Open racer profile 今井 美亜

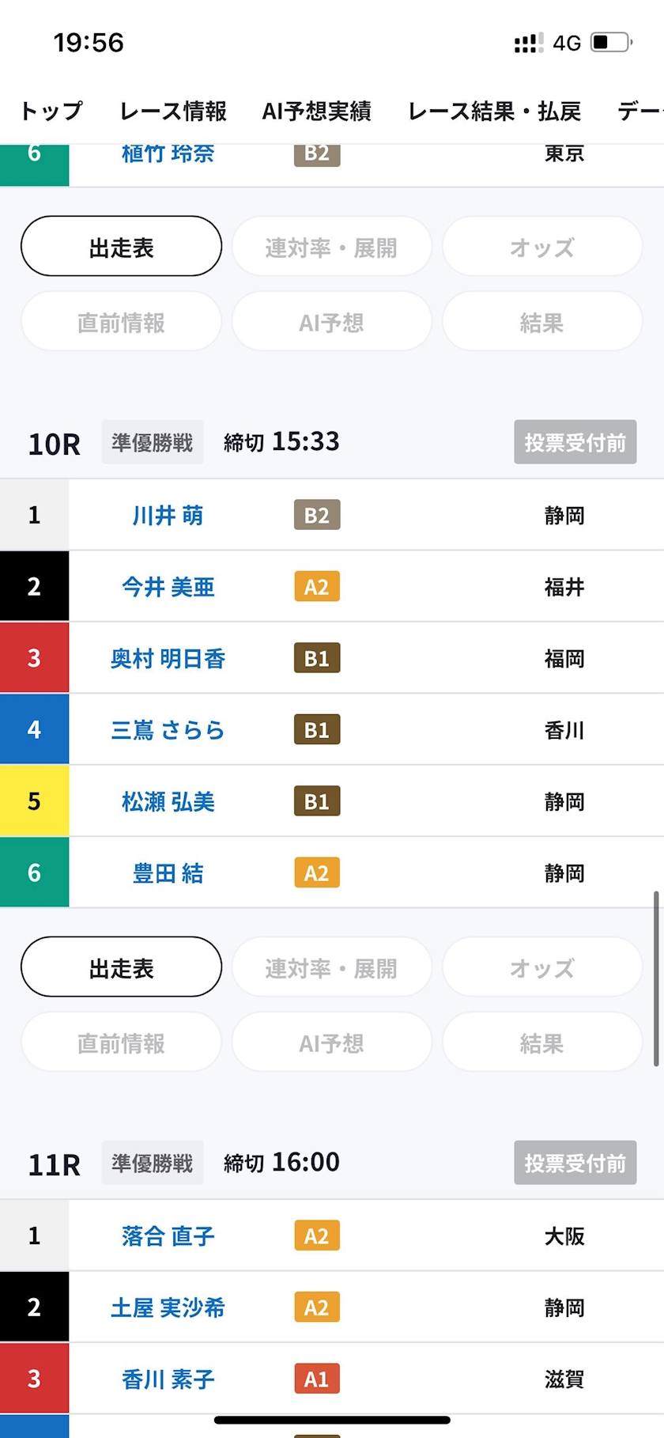point(168,587)
